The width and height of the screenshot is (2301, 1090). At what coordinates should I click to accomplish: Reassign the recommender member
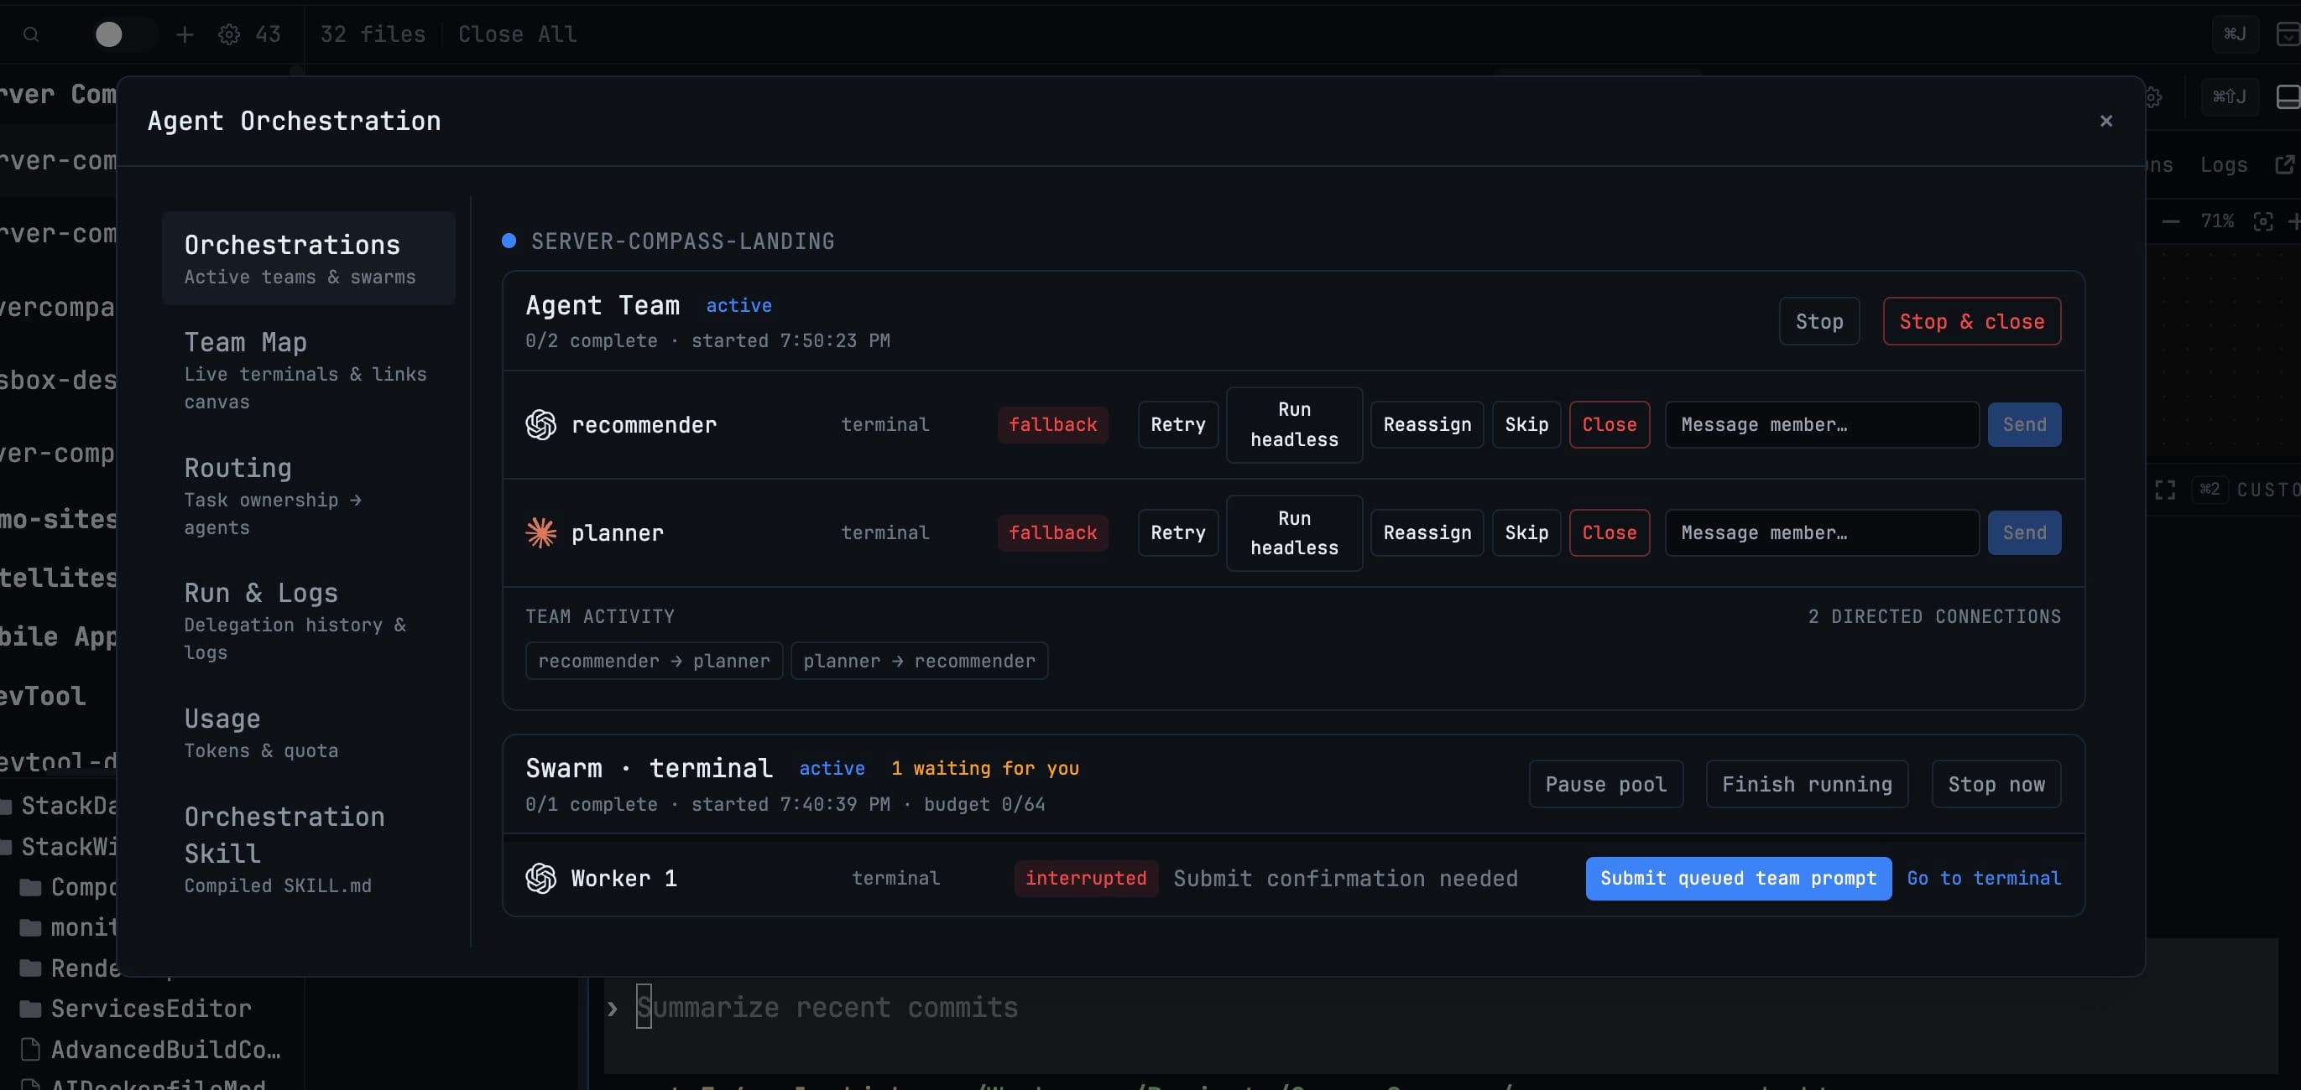tap(1427, 425)
